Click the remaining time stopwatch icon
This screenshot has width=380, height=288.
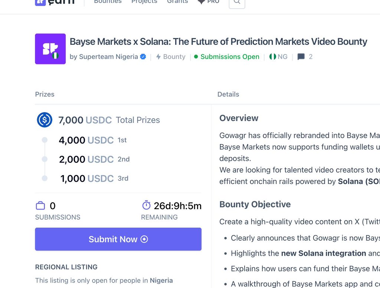(146, 205)
